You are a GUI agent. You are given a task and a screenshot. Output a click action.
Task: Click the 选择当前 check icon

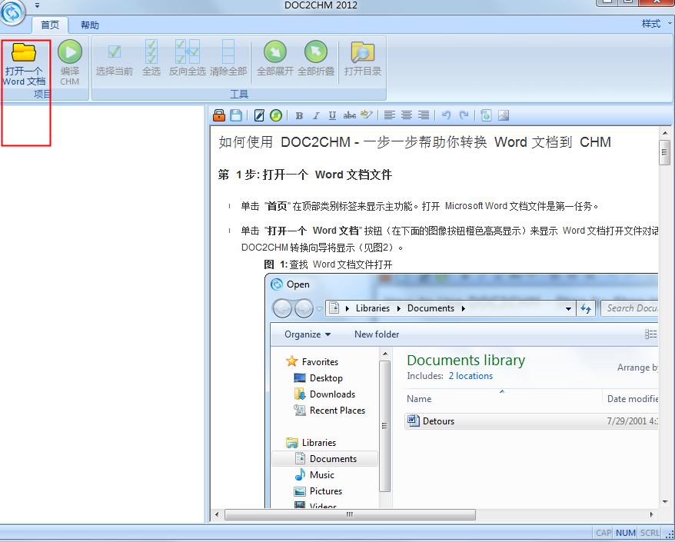(114, 52)
